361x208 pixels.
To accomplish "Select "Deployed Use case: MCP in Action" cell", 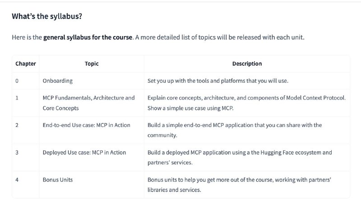I will click(x=92, y=158).
